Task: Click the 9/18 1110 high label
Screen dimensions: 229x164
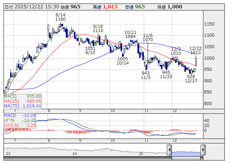Action: (98, 29)
